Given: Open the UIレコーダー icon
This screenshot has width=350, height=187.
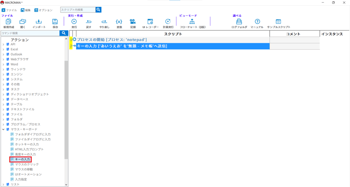Looking at the screenshot, I should point(150,21).
